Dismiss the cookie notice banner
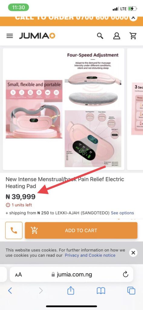 [133, 252]
